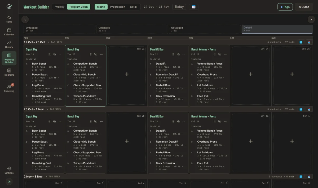Image resolution: width=318 pixels, height=188 pixels.
Task: Switch to Weekly view mode
Action: tap(60, 7)
